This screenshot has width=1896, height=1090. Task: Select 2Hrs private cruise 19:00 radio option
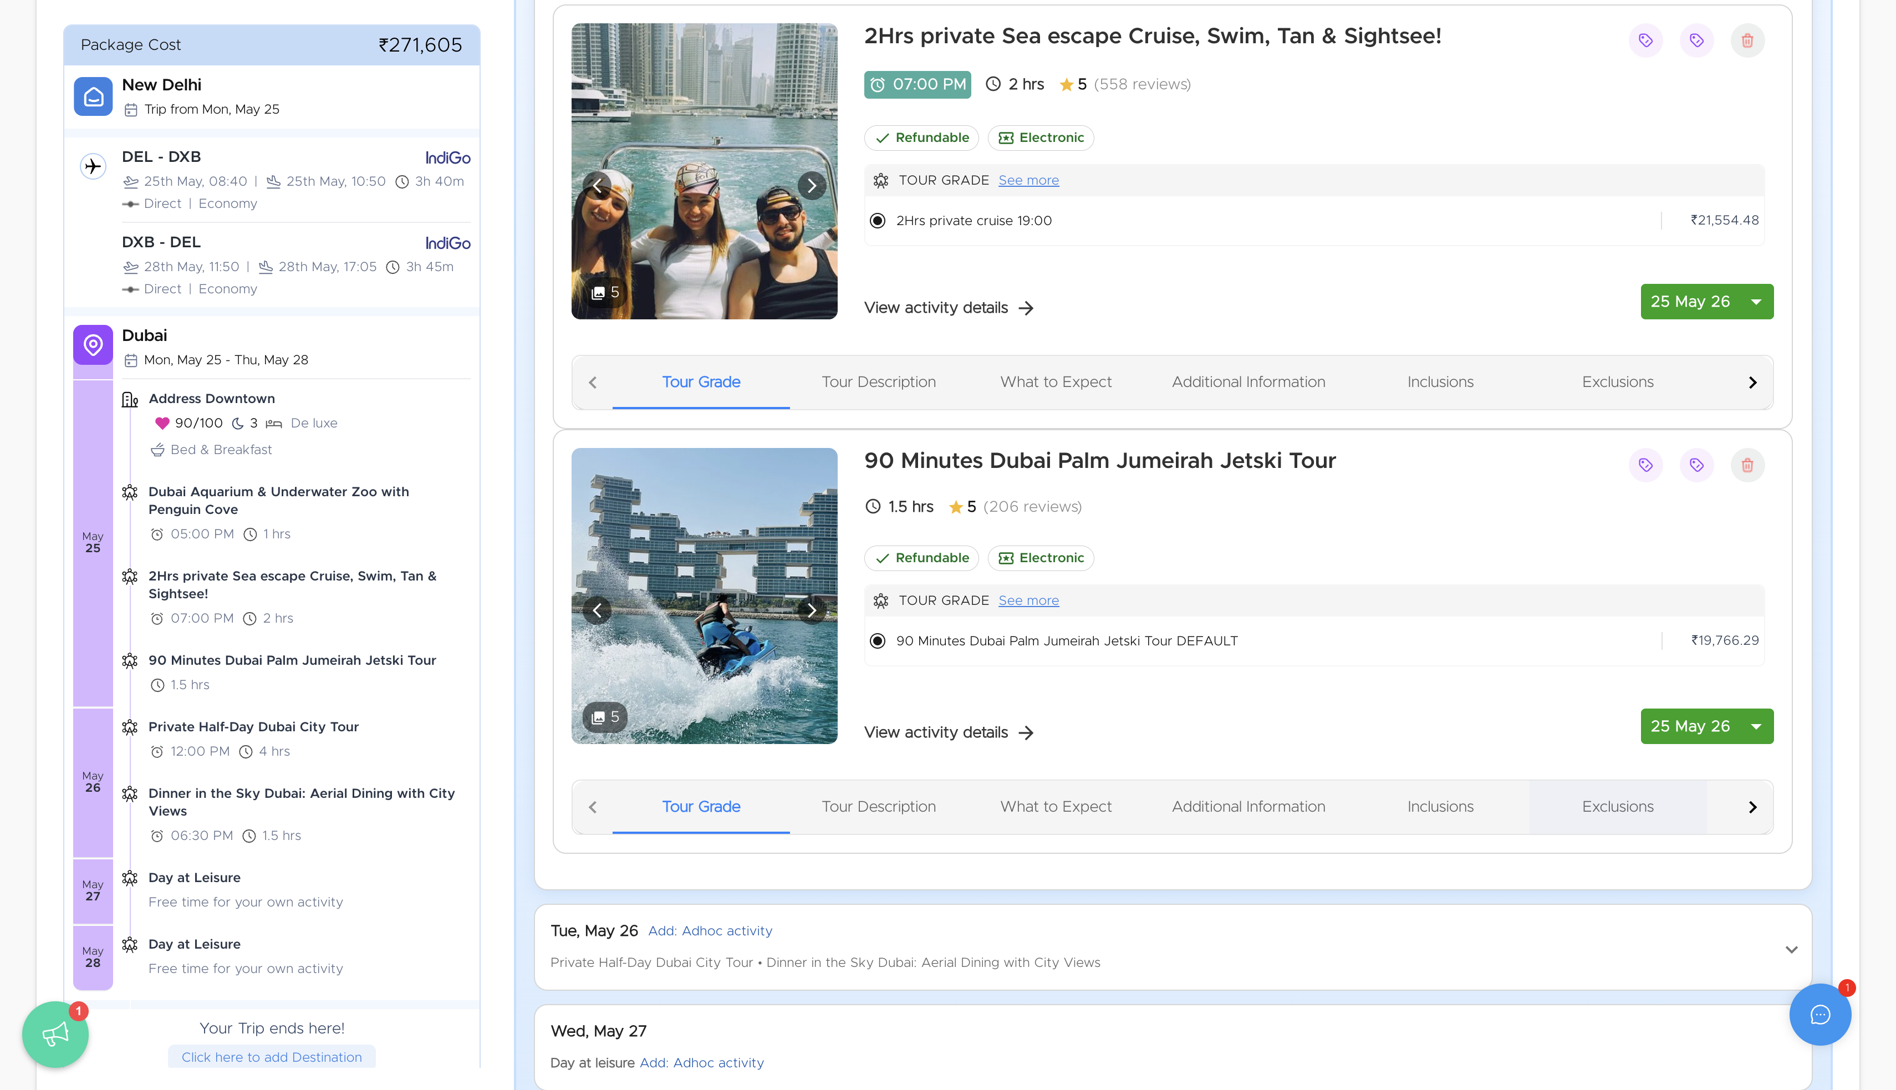pos(877,221)
